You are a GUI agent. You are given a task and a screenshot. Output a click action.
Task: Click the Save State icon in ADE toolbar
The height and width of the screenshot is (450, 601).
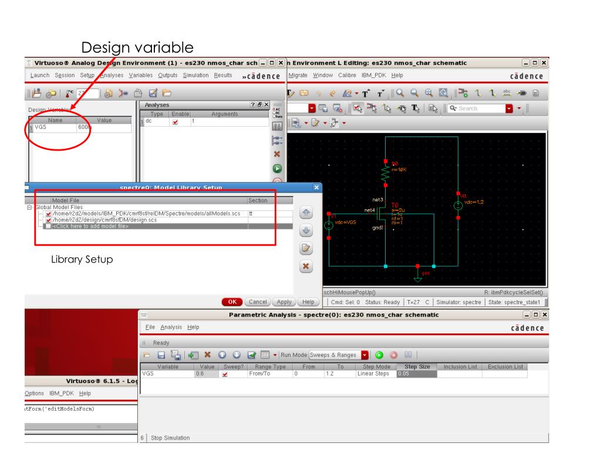point(153,93)
